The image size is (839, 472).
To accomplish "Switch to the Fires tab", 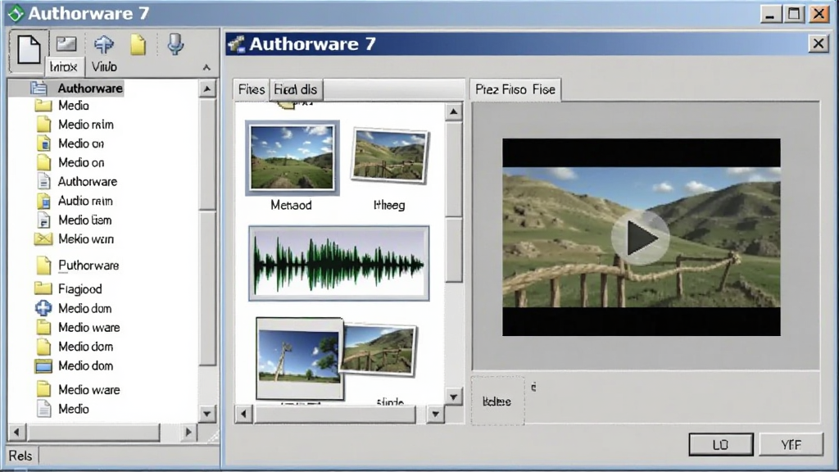I will [252, 89].
